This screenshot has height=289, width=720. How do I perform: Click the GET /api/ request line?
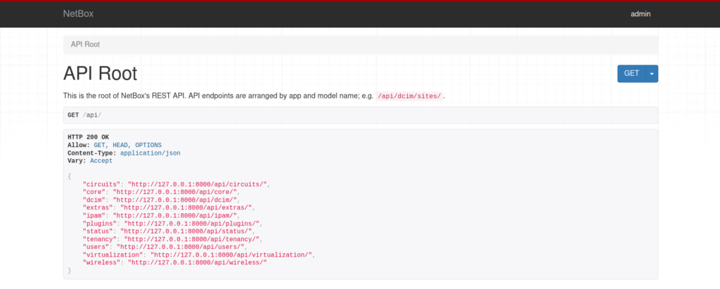coord(85,115)
